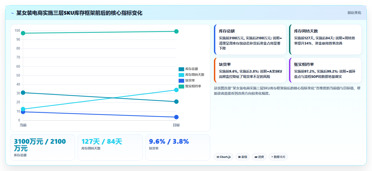Image resolution: width=372 pixels, height=171 pixels.
Task: Click the 表格 tag
Action: click(243, 157)
